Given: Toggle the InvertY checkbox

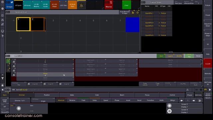Looking at the screenshot, I should point(44,84).
